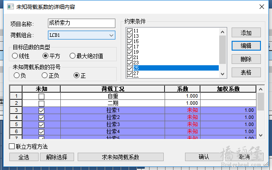Select the 自重 load case cell
The image size is (272, 170).
113,96
